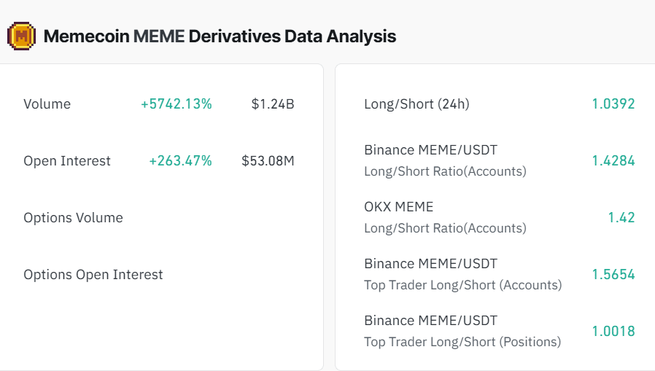Open Binance Top Trader Long/Short (Positions) entry

[462, 331]
